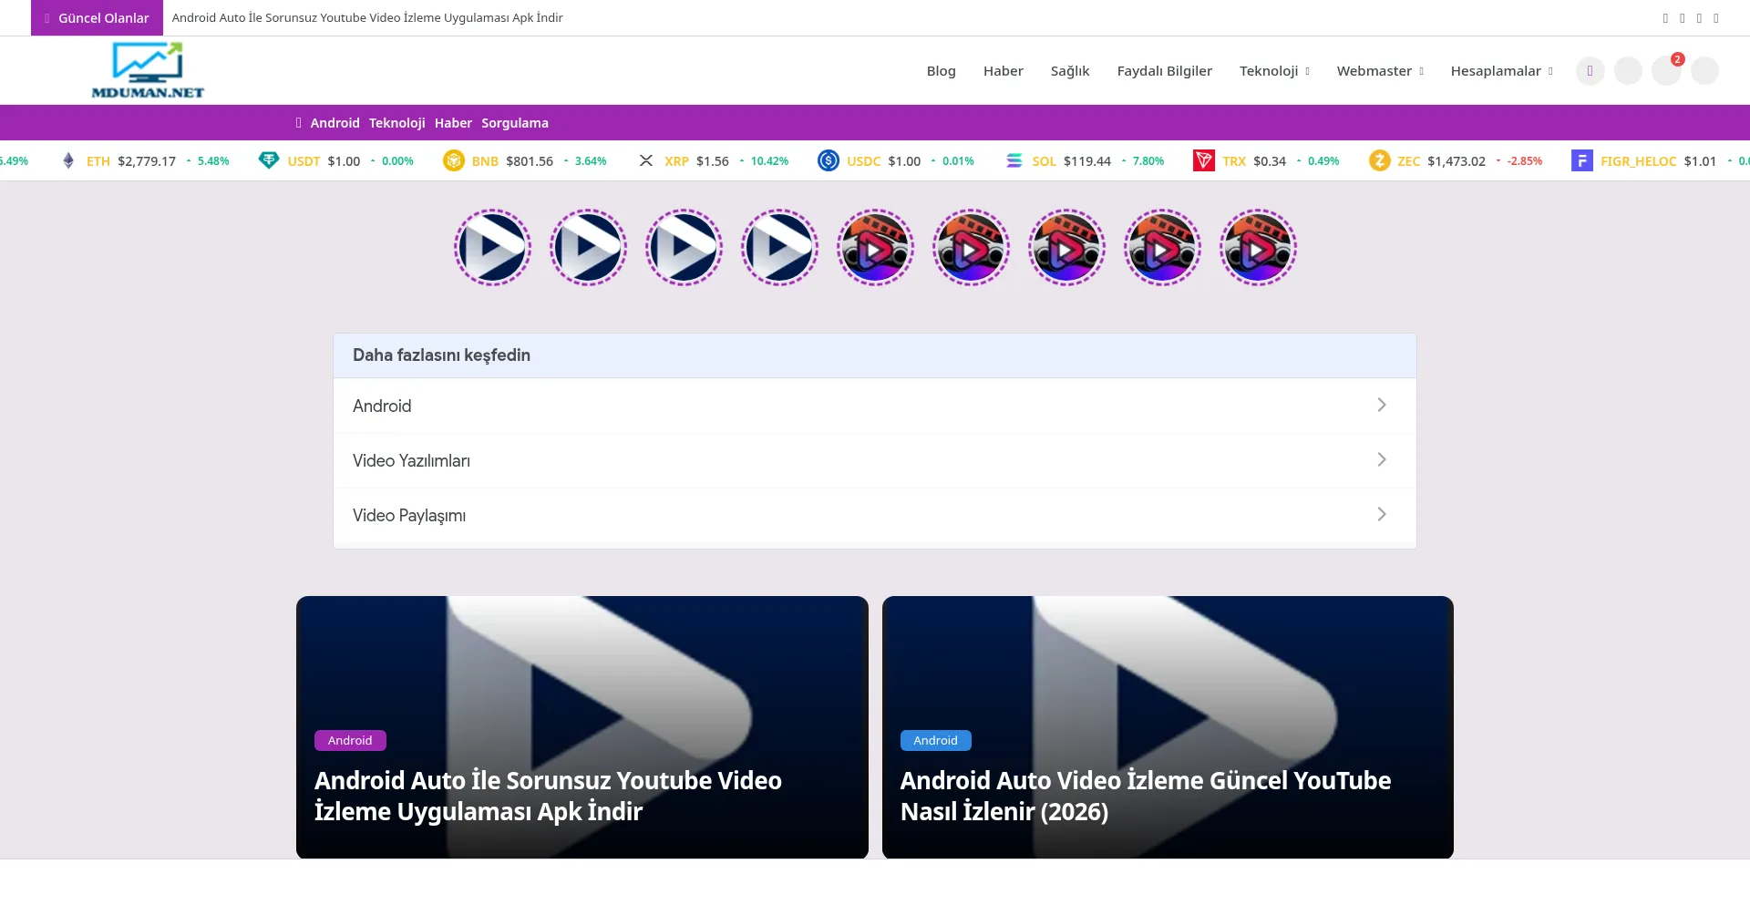
Task: Click the green USDT Tether icon
Action: (x=269, y=160)
